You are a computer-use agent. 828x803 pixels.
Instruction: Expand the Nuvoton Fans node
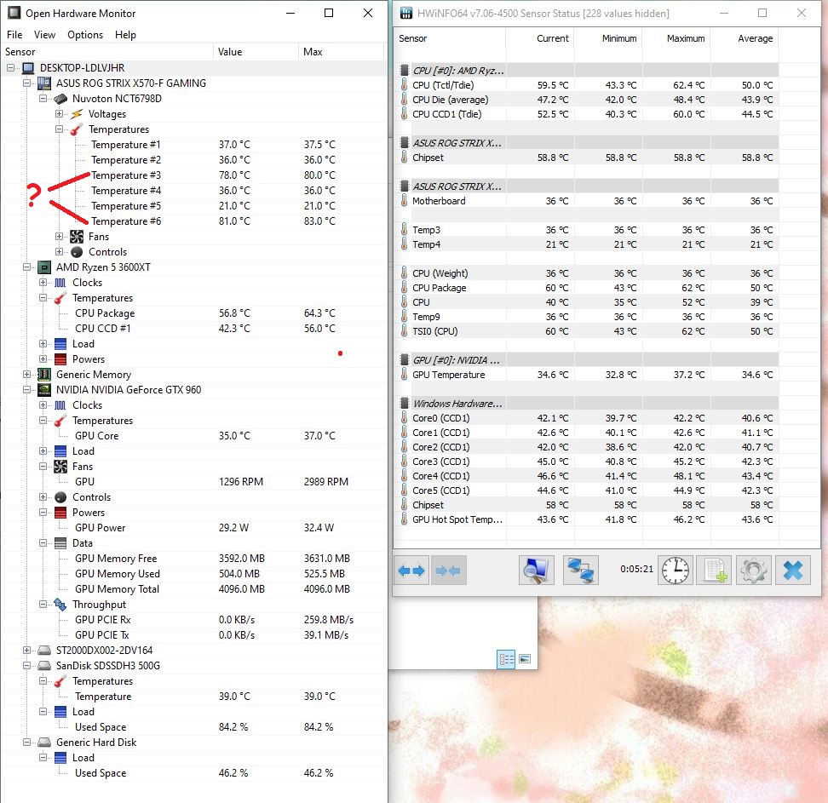(x=59, y=237)
